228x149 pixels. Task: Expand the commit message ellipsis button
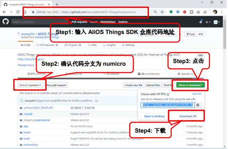point(96,101)
